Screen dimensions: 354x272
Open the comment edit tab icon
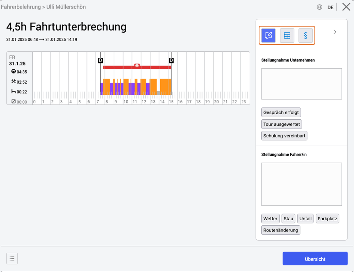268,35
